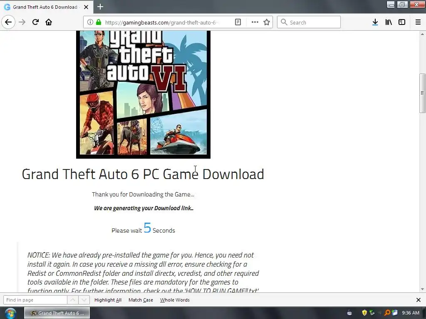Screen dimensions: 426x319
Task: Click the blue countdown number 5
Action: (x=147, y=228)
